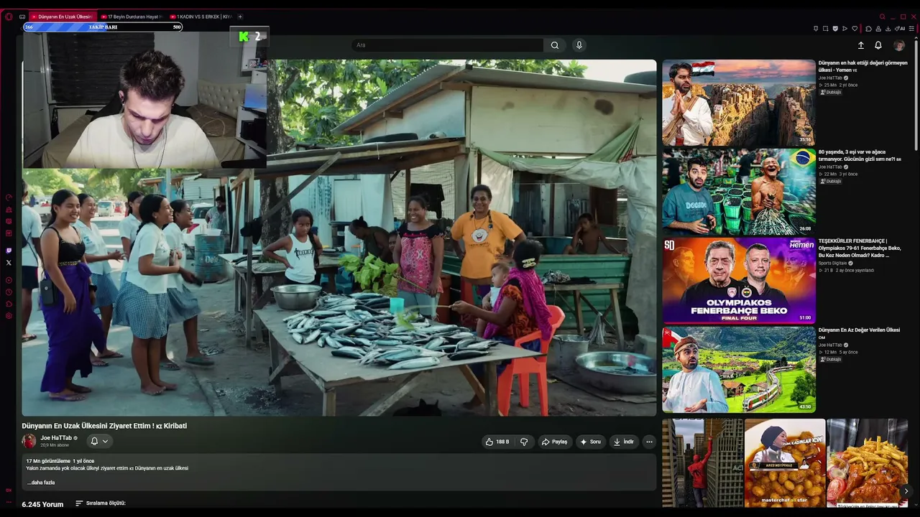Open the Yemen recommended video thumbnail
This screenshot has height=517, width=920.
[x=739, y=103]
